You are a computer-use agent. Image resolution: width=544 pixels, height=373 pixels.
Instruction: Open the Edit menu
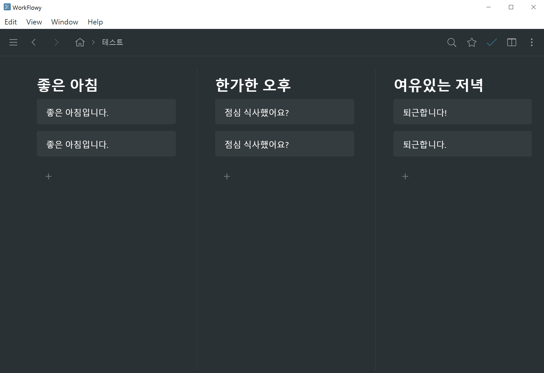11,22
